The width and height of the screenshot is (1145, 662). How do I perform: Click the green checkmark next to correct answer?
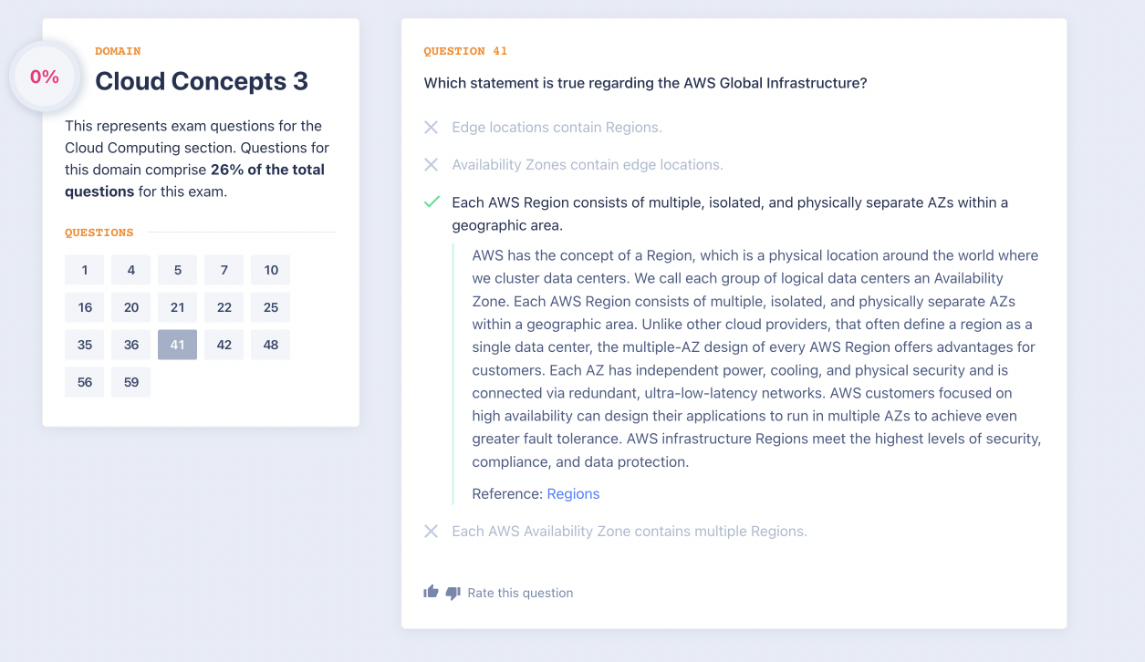[432, 202]
